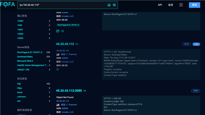Click the HTTP/1.1 401 Unauthorized header line

click(117, 52)
